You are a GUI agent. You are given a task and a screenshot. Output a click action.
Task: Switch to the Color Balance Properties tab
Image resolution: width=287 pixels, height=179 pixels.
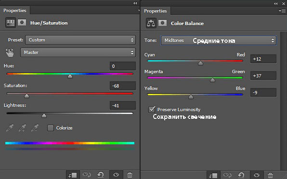[x=156, y=11]
